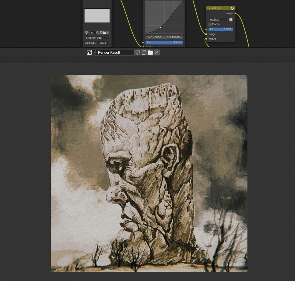
Task: Open image browse icon in image node
Action: [87, 33]
